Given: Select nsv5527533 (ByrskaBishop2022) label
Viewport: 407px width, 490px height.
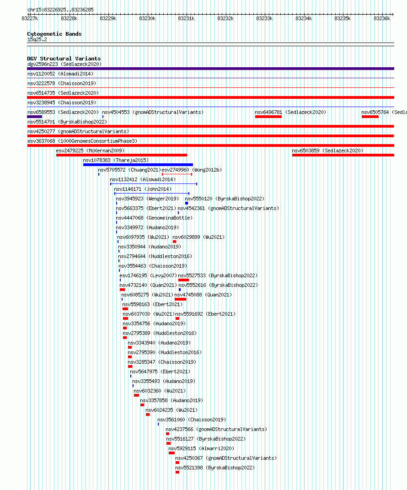Looking at the screenshot, I should point(218,275).
